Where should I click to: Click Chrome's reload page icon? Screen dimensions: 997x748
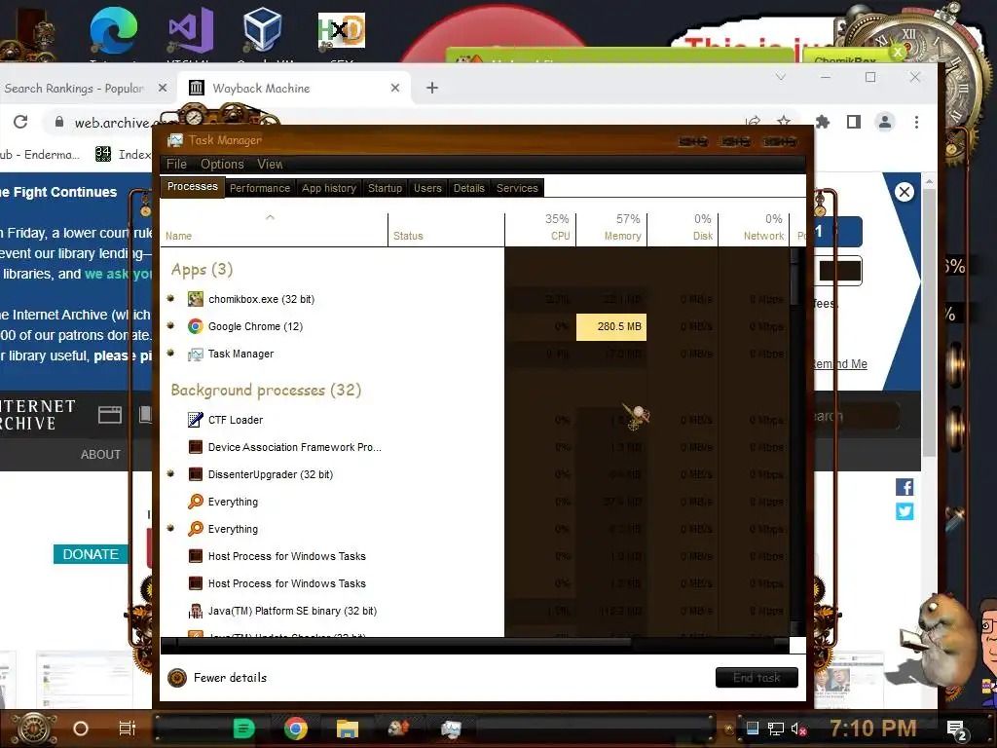tap(20, 122)
